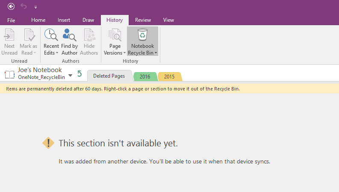The image size is (339, 192).
Task: Click the Mark as Read icon
Action: [x=29, y=35]
